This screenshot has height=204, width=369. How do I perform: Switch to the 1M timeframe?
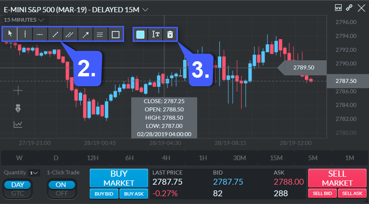click(350, 158)
